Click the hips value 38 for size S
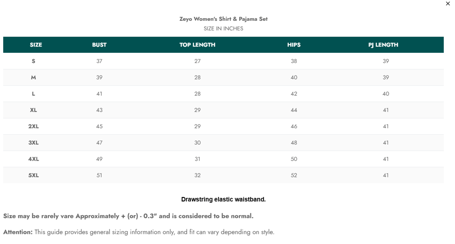The image size is (455, 244). point(294,61)
